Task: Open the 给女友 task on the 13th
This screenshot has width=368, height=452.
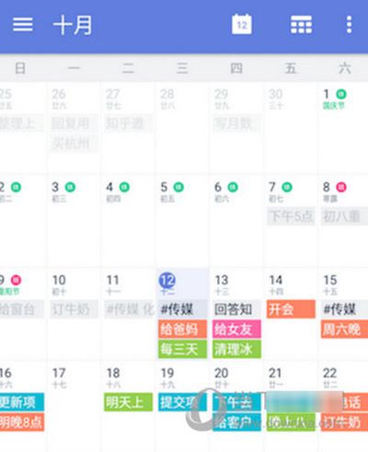Action: pos(236,330)
